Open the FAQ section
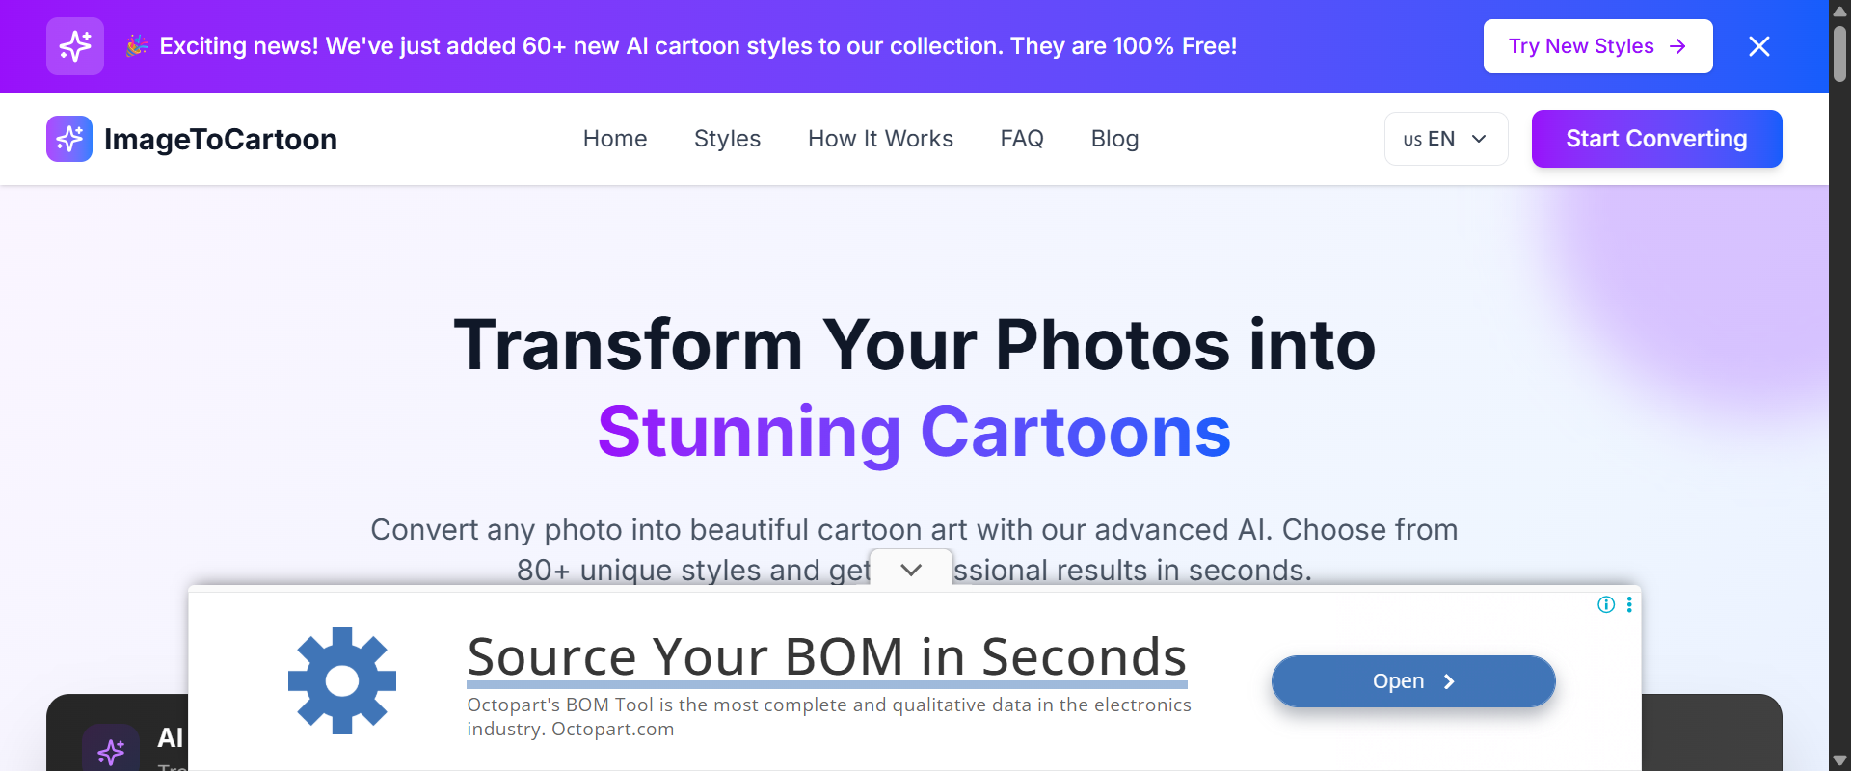Image resolution: width=1851 pixels, height=771 pixels. (x=1022, y=138)
